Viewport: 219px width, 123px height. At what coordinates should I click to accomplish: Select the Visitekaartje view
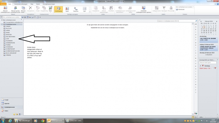59,9
